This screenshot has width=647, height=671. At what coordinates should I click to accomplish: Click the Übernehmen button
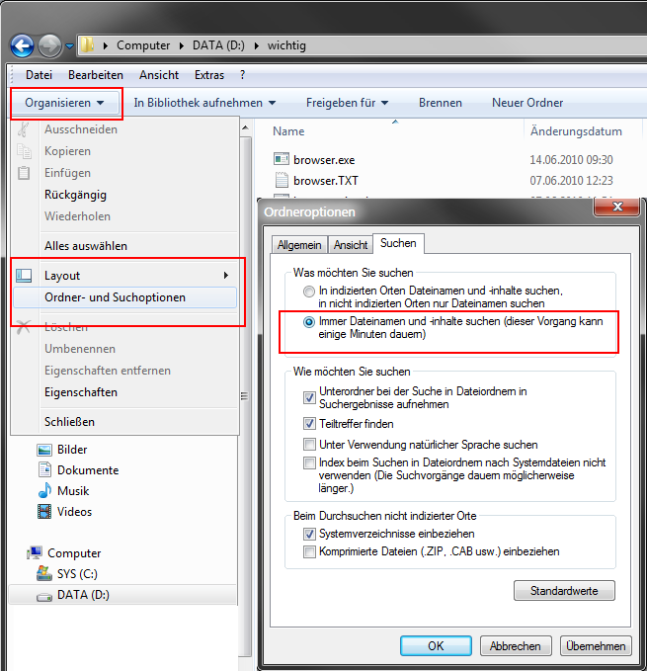[x=596, y=645]
